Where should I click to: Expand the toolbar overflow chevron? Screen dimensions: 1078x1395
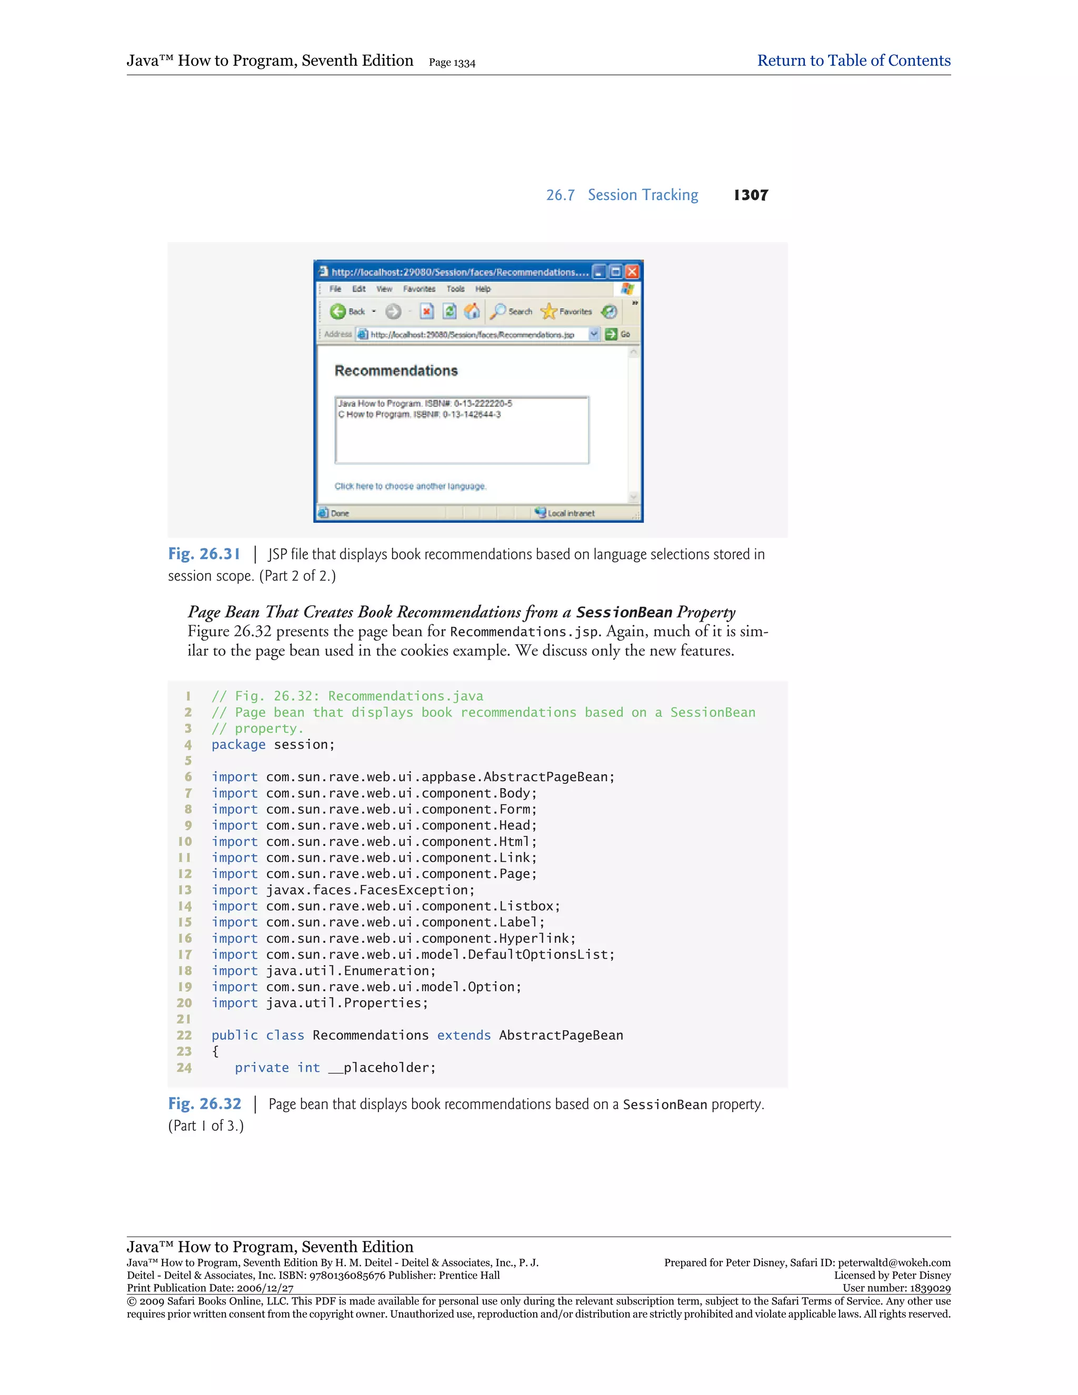tap(635, 303)
